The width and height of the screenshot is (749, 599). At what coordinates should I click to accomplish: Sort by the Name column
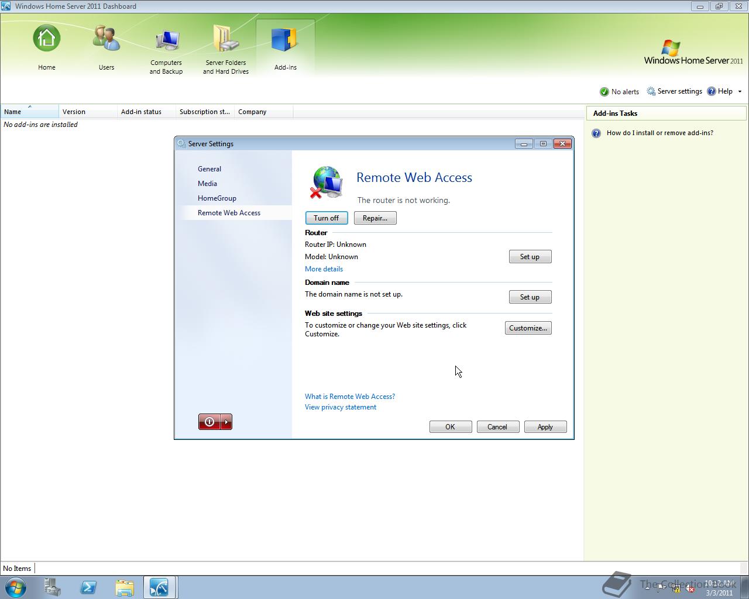[30, 112]
